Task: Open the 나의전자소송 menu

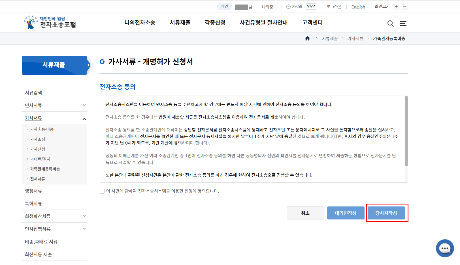Action: pyautogui.click(x=140, y=23)
